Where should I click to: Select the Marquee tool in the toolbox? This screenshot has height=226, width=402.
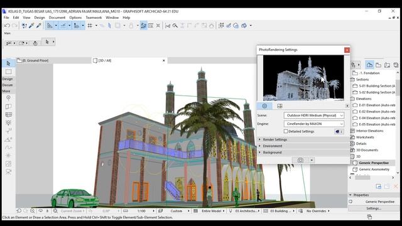pyautogui.click(x=8, y=72)
